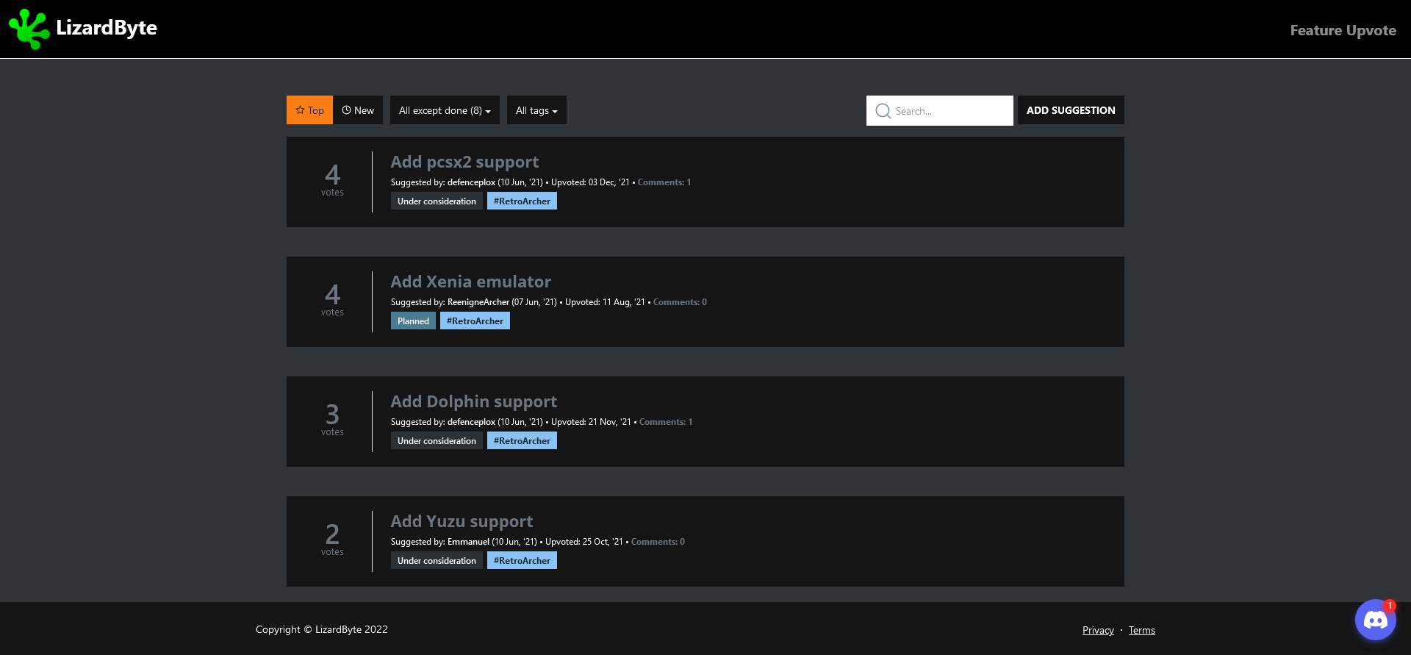Click the LizardByte gecko logo icon

[29, 29]
